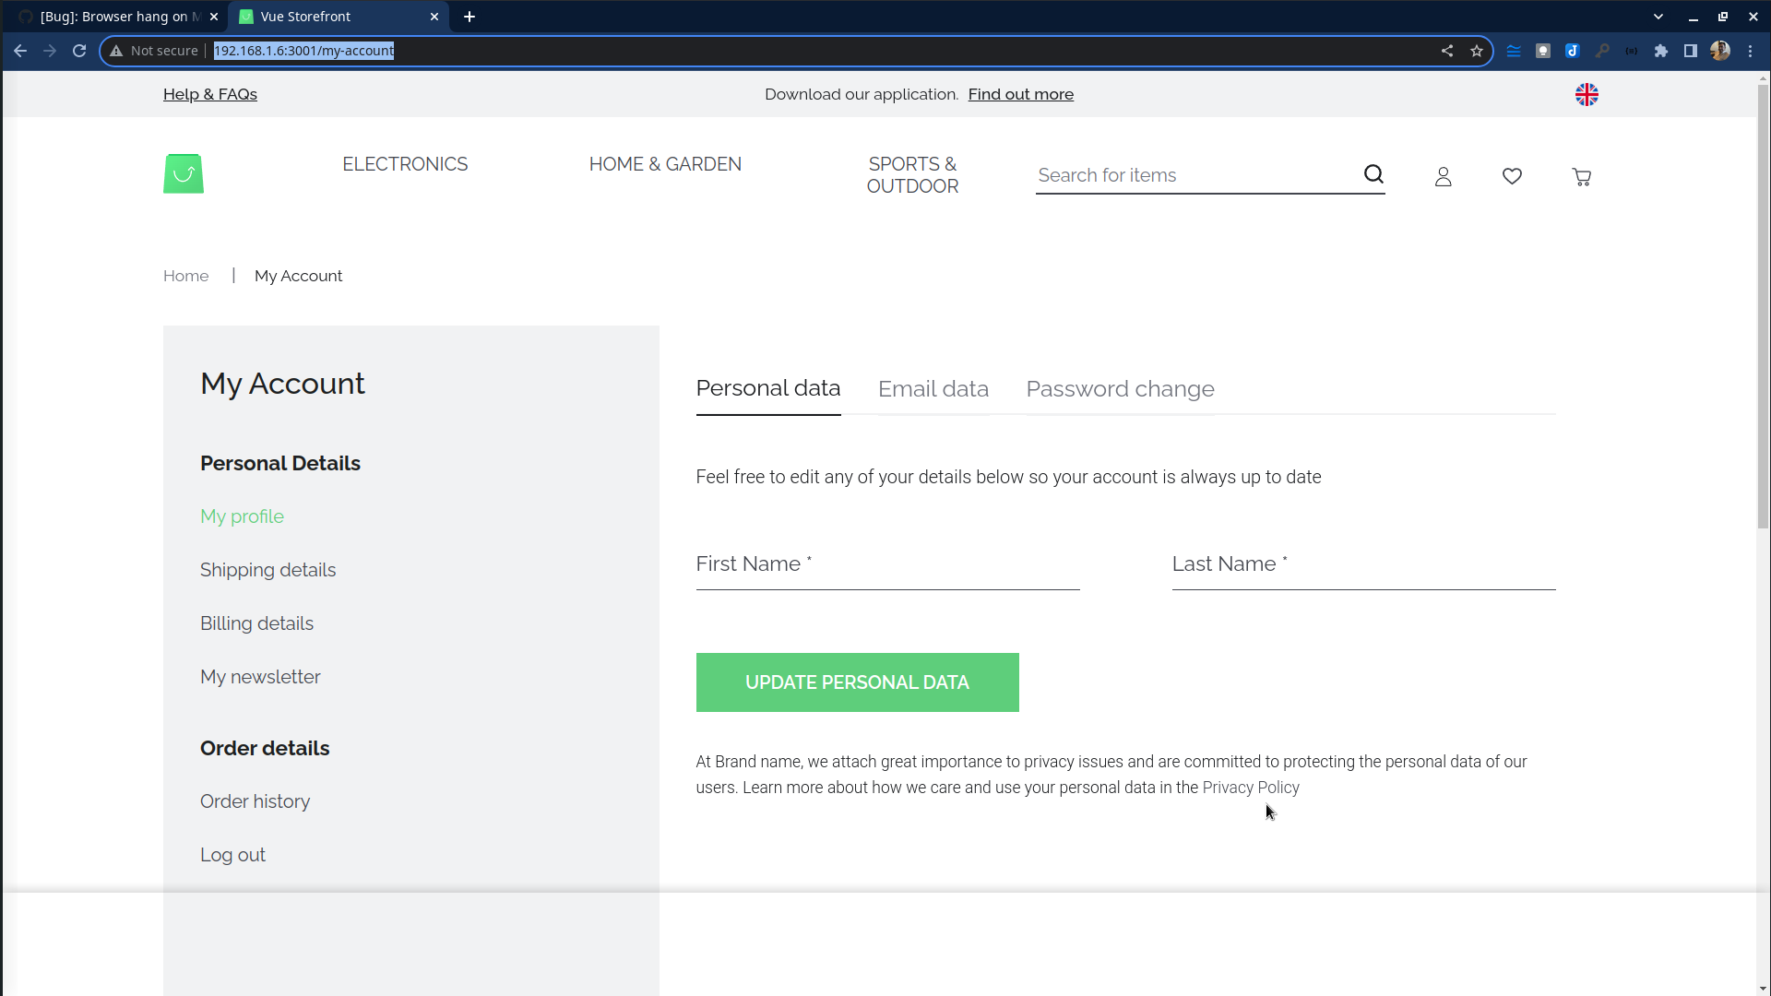This screenshot has width=1771, height=996.
Task: Click the search magnifier icon
Action: 1373,174
